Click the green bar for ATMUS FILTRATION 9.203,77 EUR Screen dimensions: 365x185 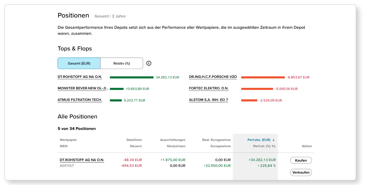[116, 100]
